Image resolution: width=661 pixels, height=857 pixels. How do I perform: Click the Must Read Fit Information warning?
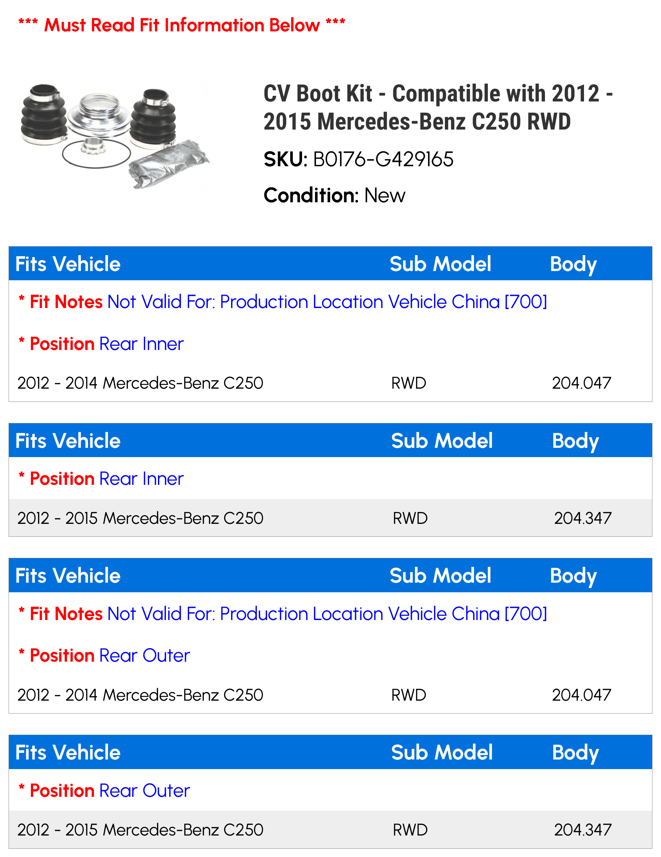(182, 25)
